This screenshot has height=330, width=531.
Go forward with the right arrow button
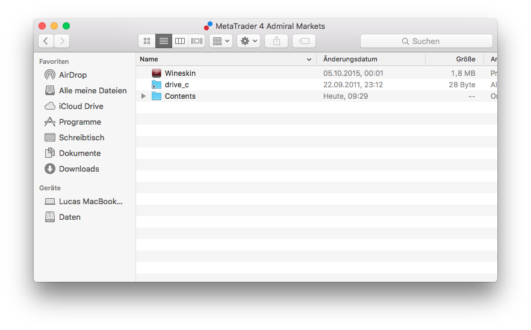(x=62, y=41)
